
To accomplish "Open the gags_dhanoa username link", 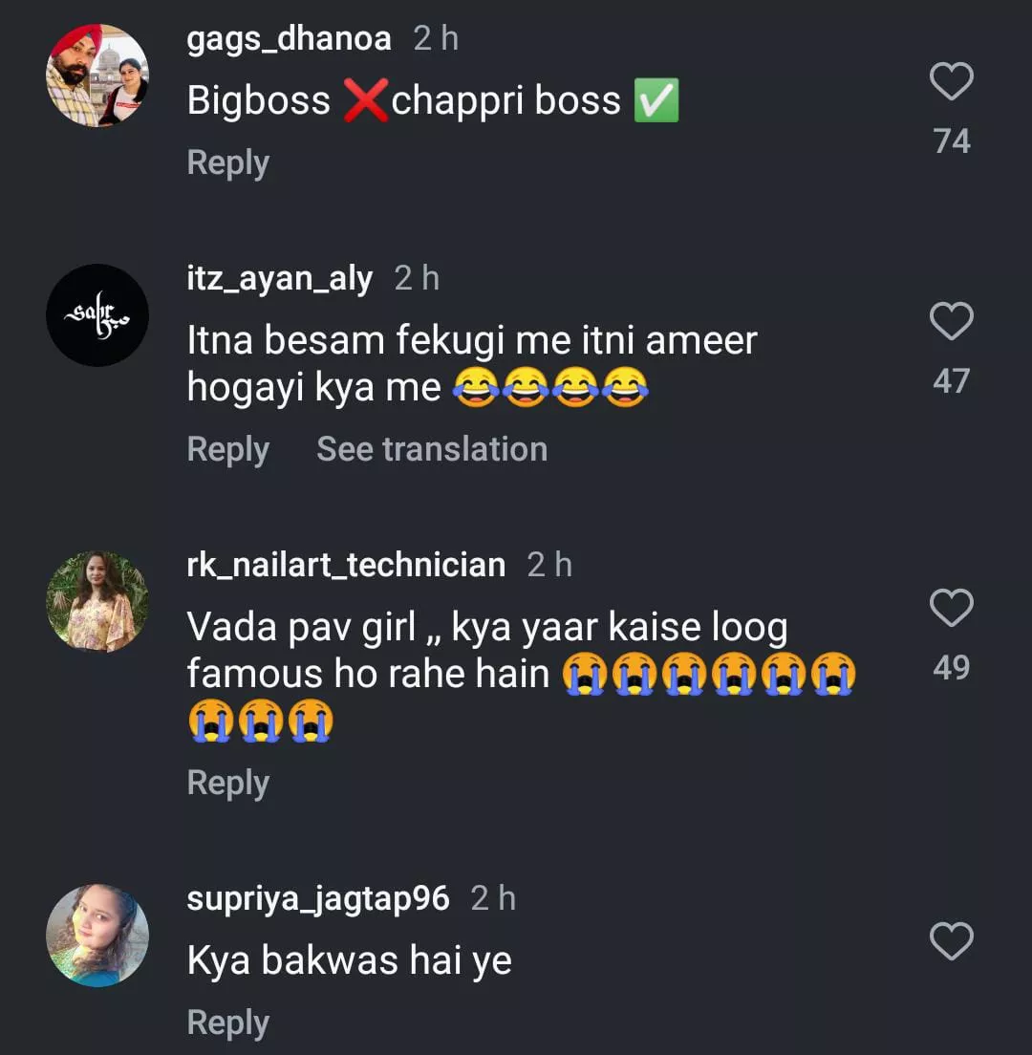I will pos(289,39).
